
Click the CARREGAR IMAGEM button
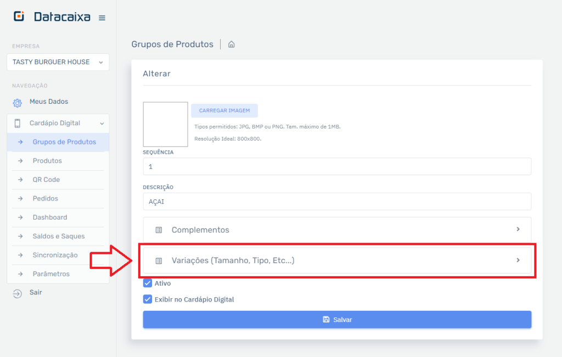click(224, 110)
